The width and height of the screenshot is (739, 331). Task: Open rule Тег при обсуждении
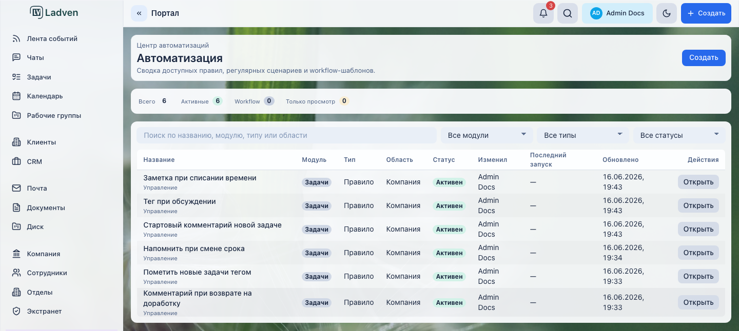[698, 205]
